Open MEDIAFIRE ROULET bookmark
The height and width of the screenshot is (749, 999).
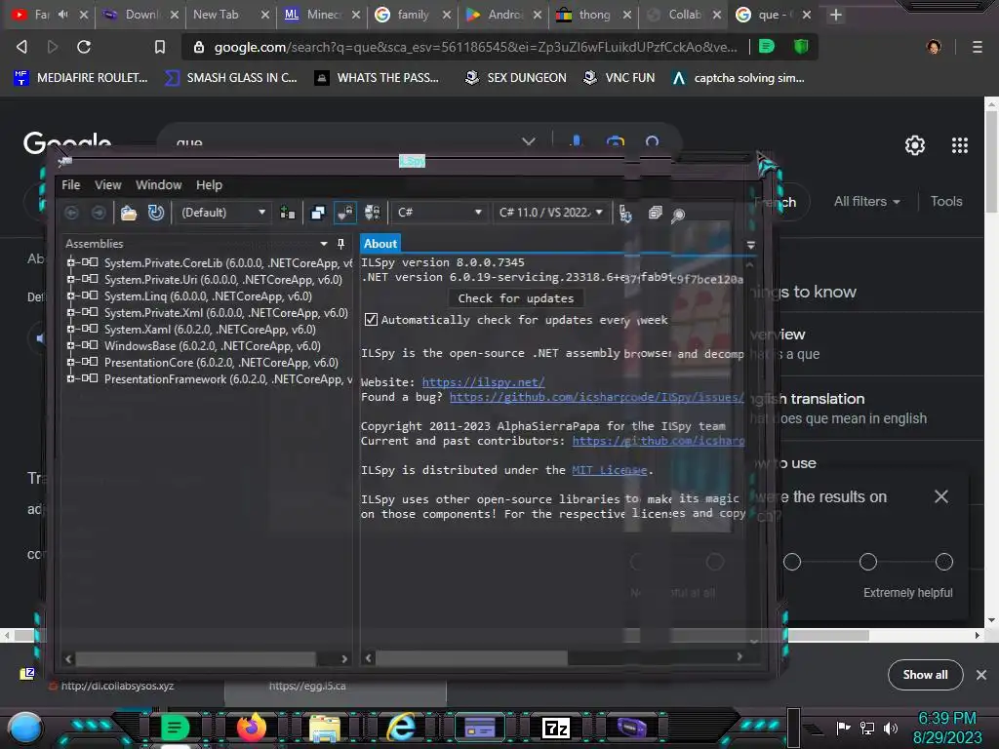click(x=81, y=78)
